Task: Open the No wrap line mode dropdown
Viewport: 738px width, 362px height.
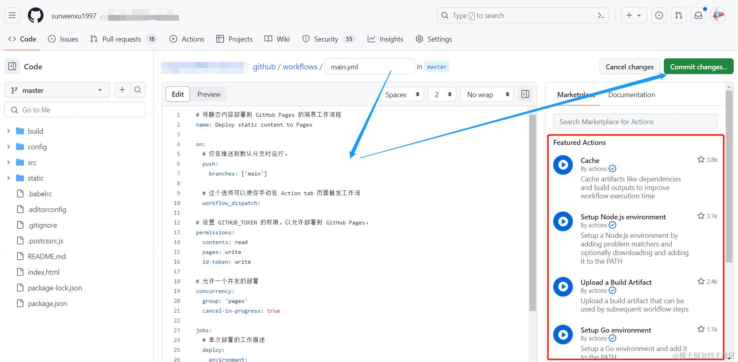Action: [x=487, y=94]
